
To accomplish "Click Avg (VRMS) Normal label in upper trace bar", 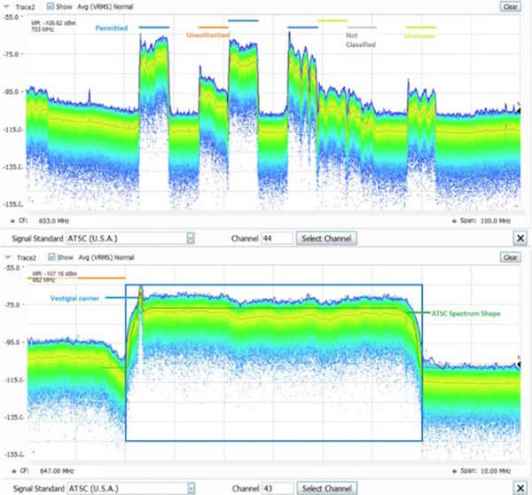I will [x=106, y=6].
